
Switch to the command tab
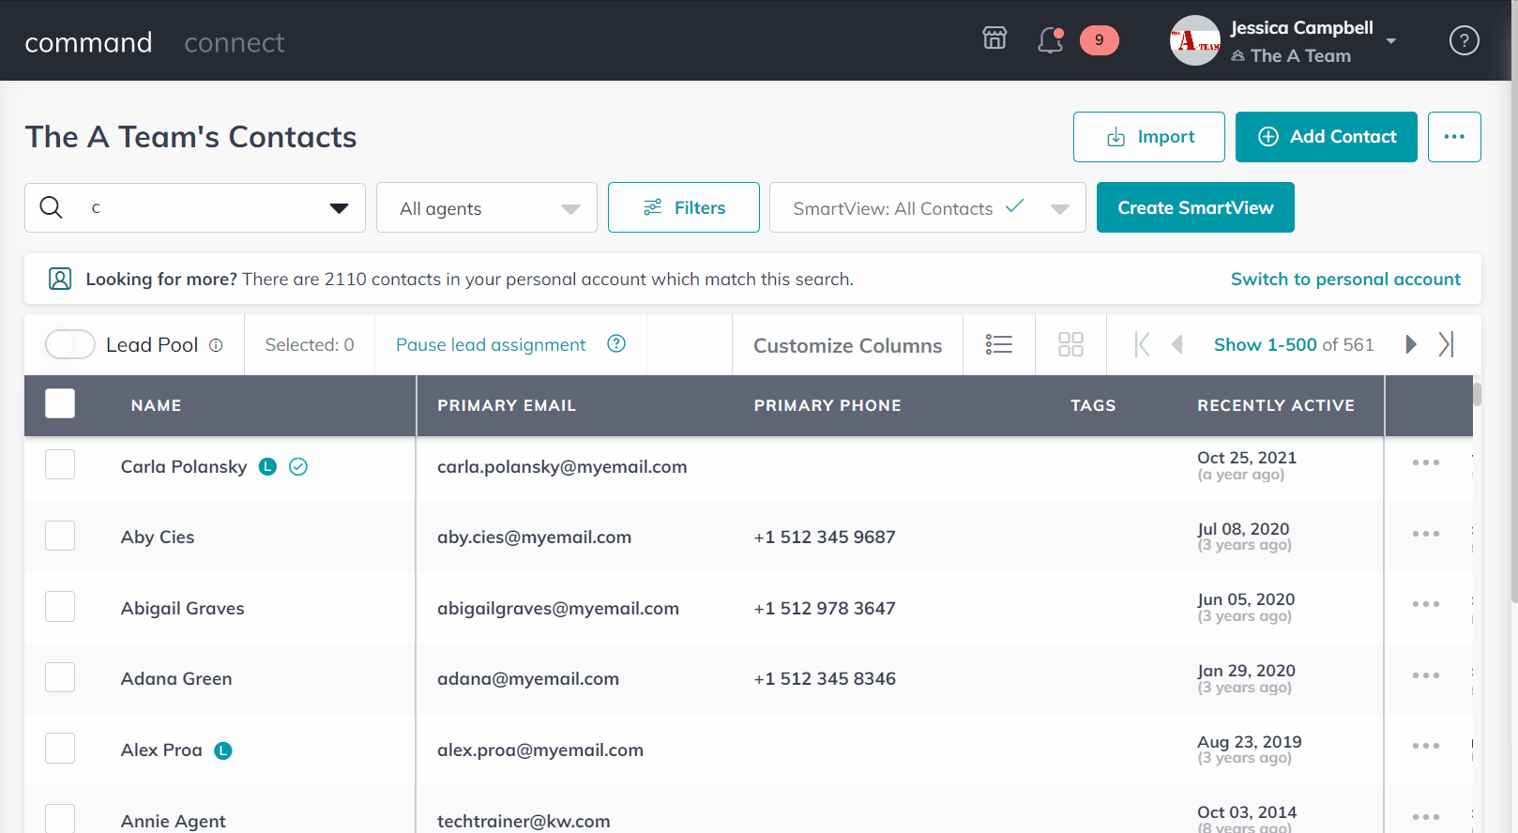(x=88, y=42)
